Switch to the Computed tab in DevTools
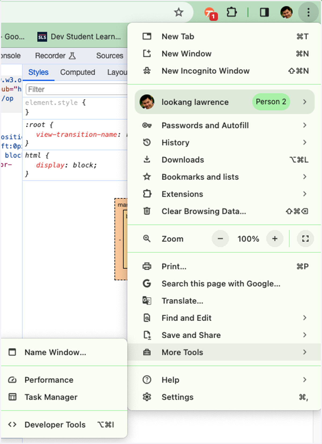The height and width of the screenshot is (444, 322). click(78, 72)
